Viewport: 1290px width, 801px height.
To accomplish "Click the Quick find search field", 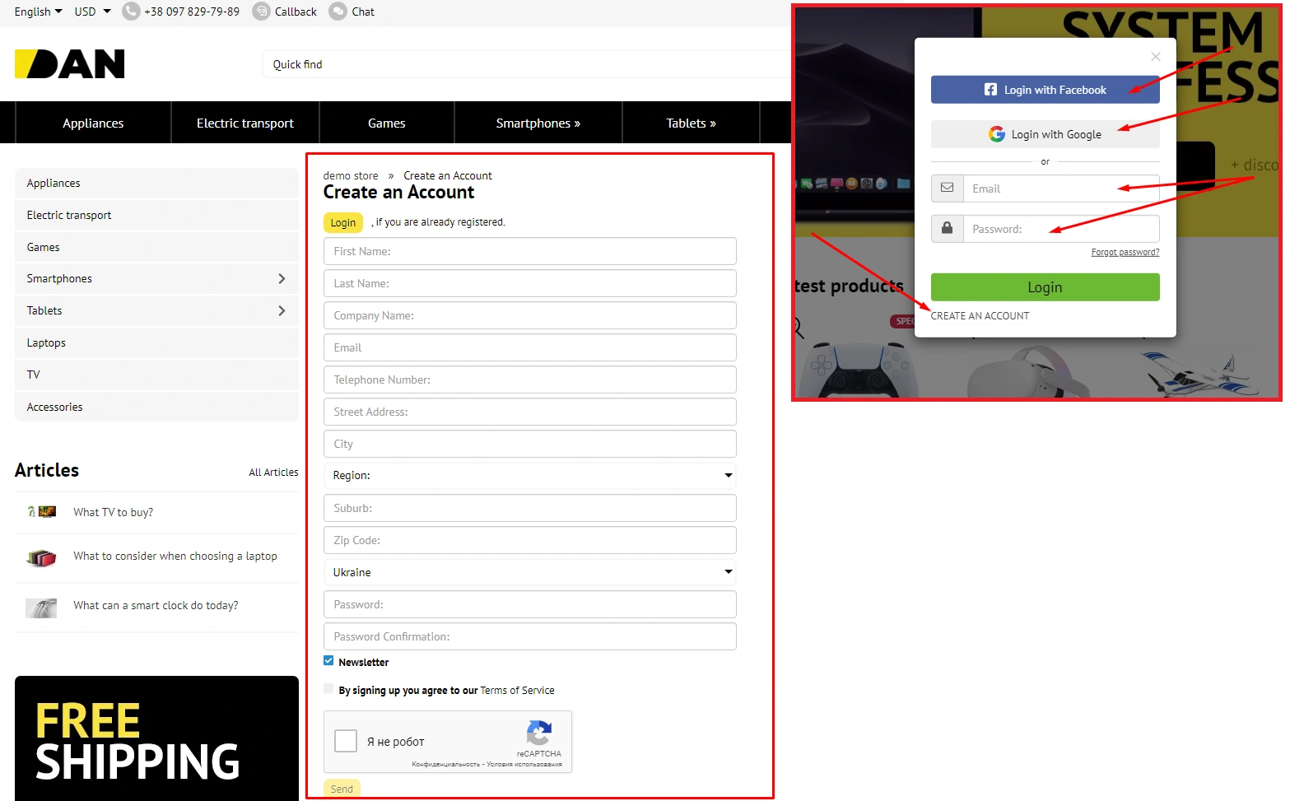I will (527, 64).
